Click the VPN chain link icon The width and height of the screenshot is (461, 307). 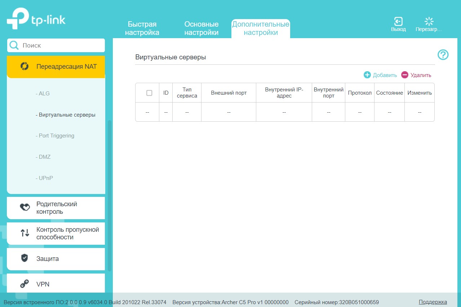(25, 284)
